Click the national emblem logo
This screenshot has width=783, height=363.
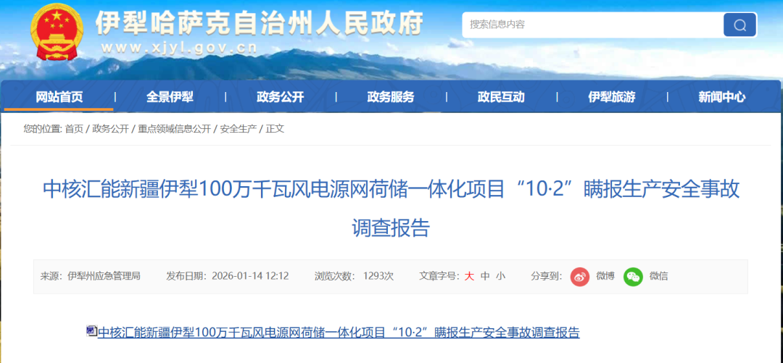point(57,32)
